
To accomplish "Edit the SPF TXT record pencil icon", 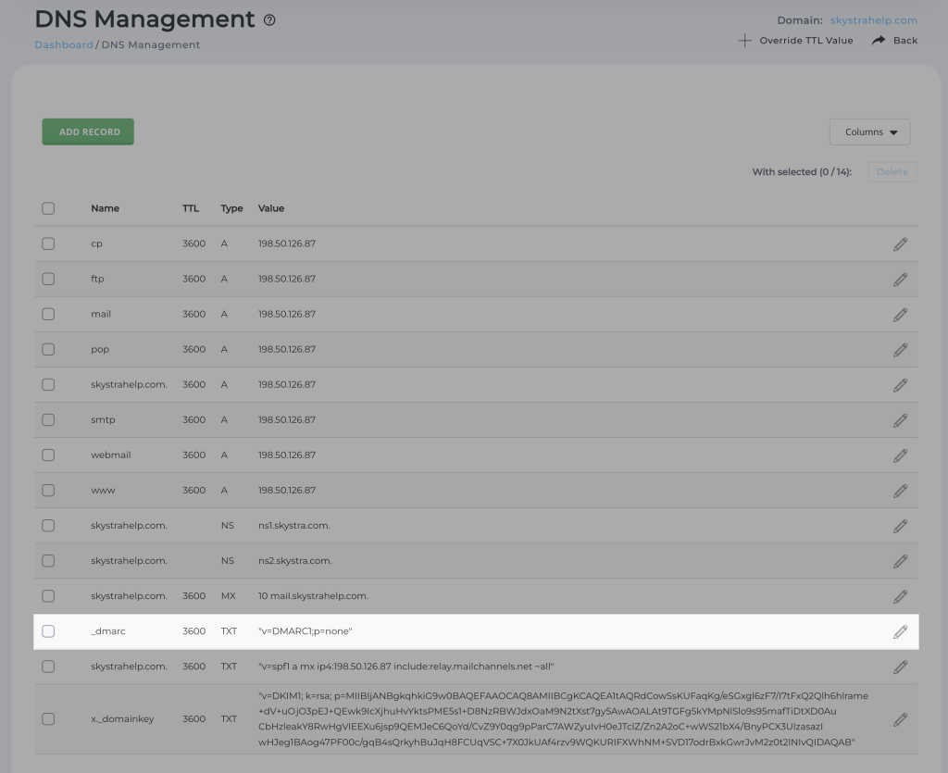I will (x=900, y=667).
